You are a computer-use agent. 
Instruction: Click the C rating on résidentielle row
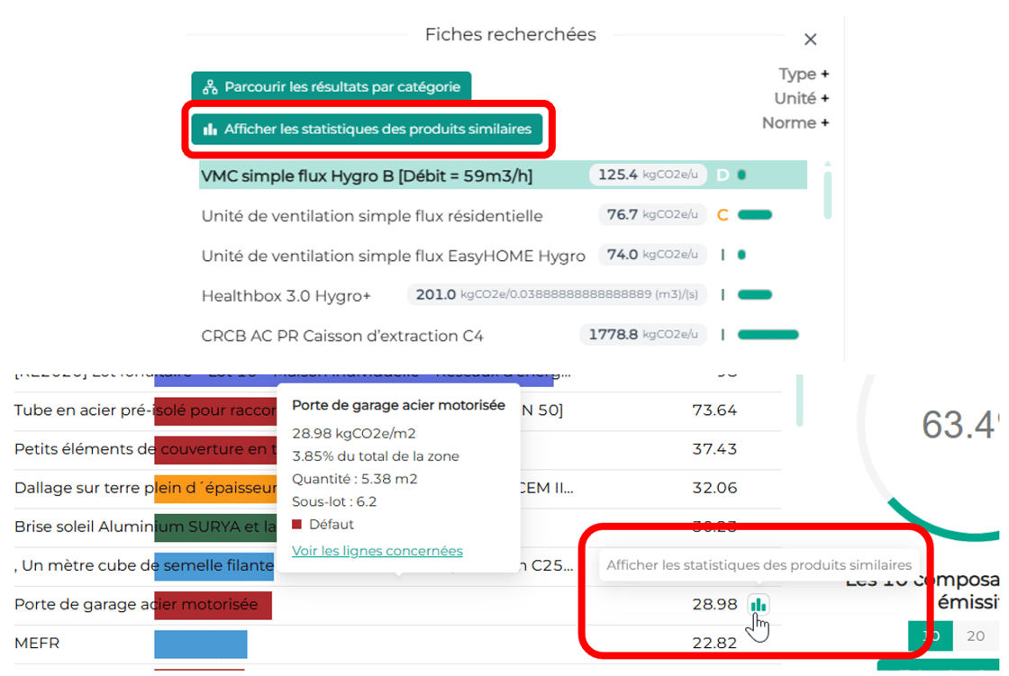(723, 215)
